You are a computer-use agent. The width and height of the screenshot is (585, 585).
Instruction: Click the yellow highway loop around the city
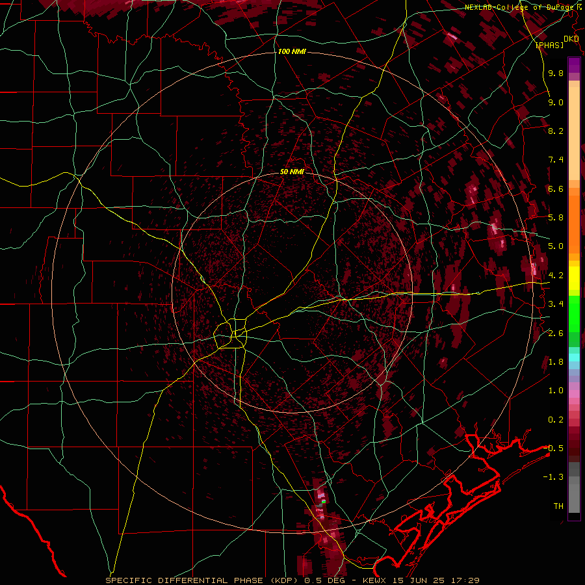(231, 333)
